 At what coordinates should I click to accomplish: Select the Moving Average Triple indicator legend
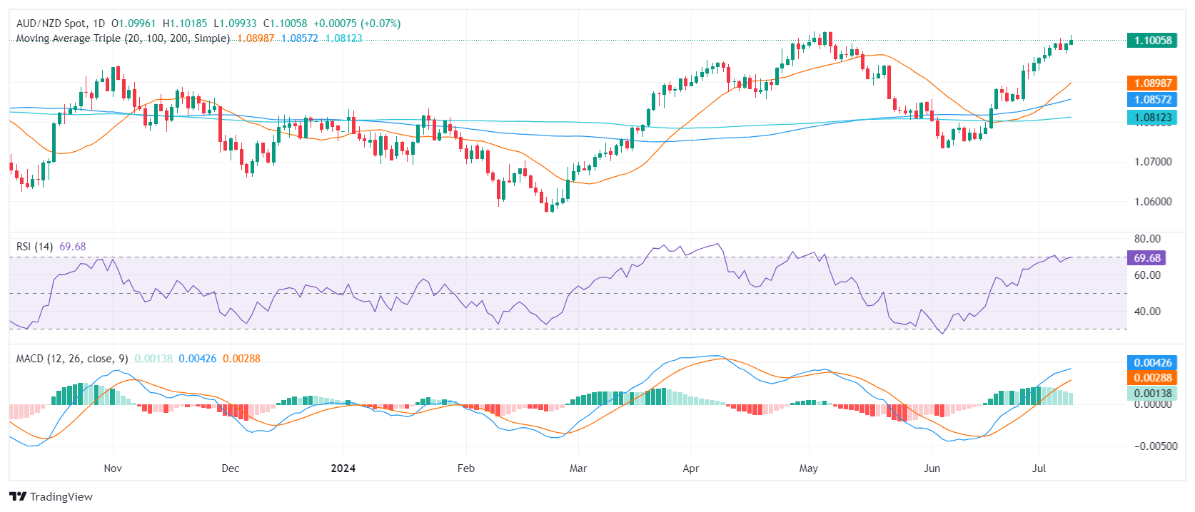point(123,39)
